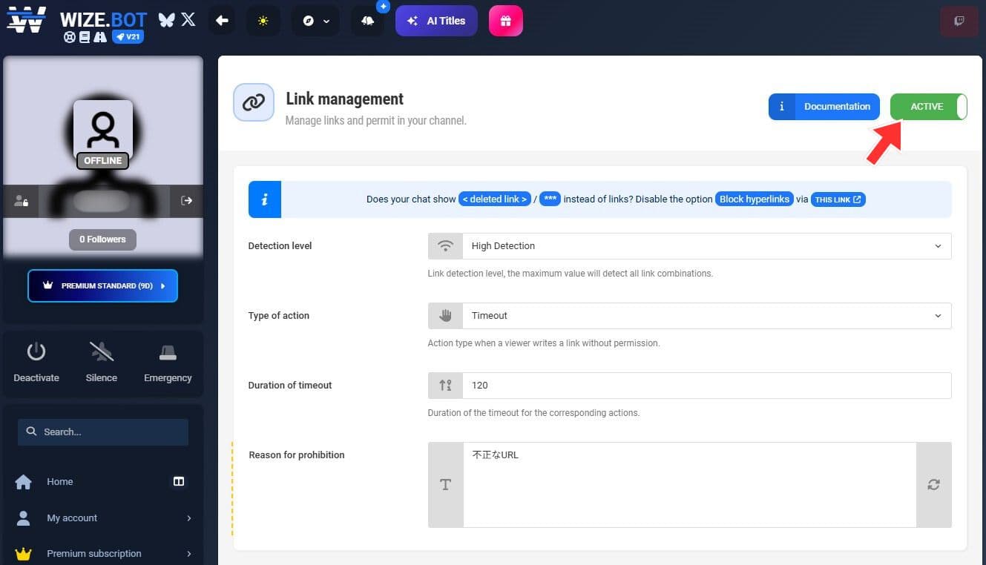Click the logout icon under profile
This screenshot has height=565, width=986.
[186, 200]
